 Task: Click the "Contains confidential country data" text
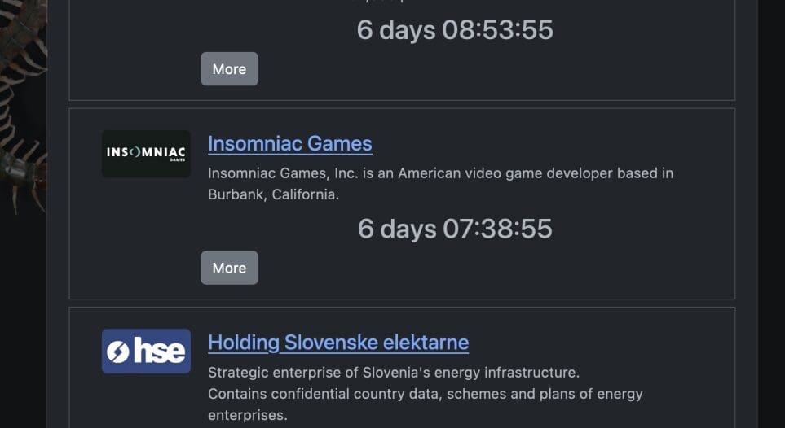(x=326, y=394)
